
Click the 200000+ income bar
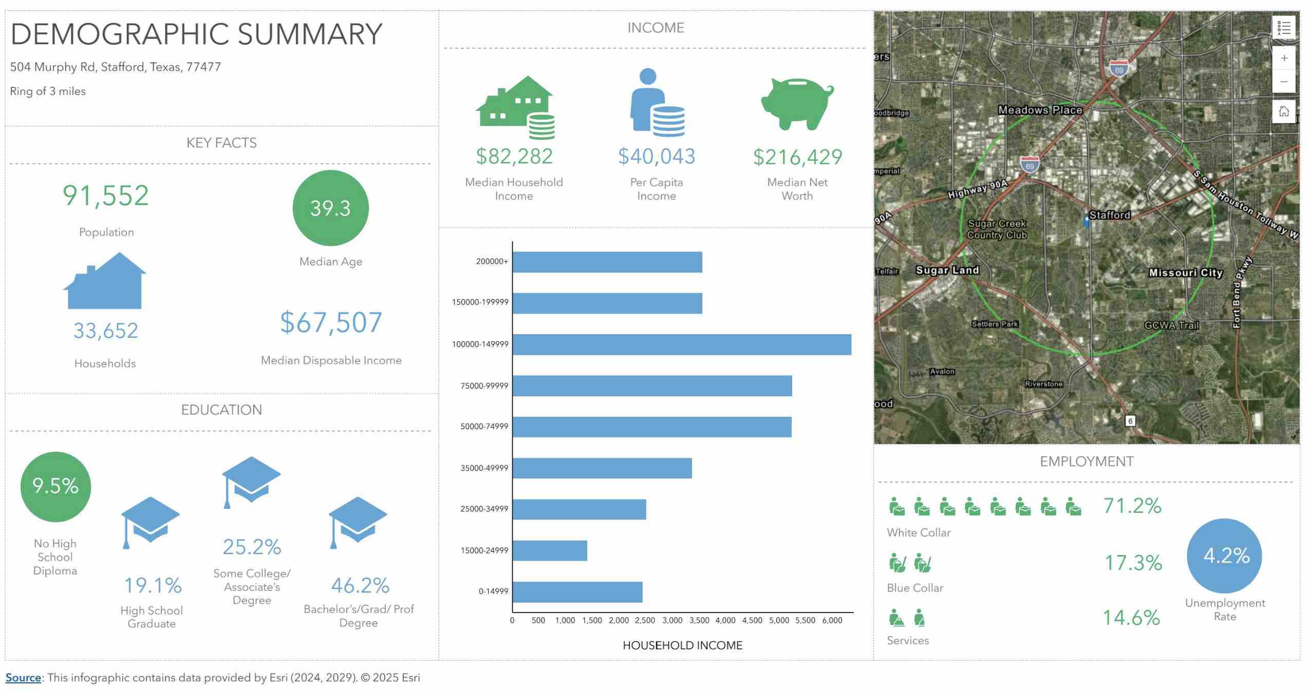[607, 262]
